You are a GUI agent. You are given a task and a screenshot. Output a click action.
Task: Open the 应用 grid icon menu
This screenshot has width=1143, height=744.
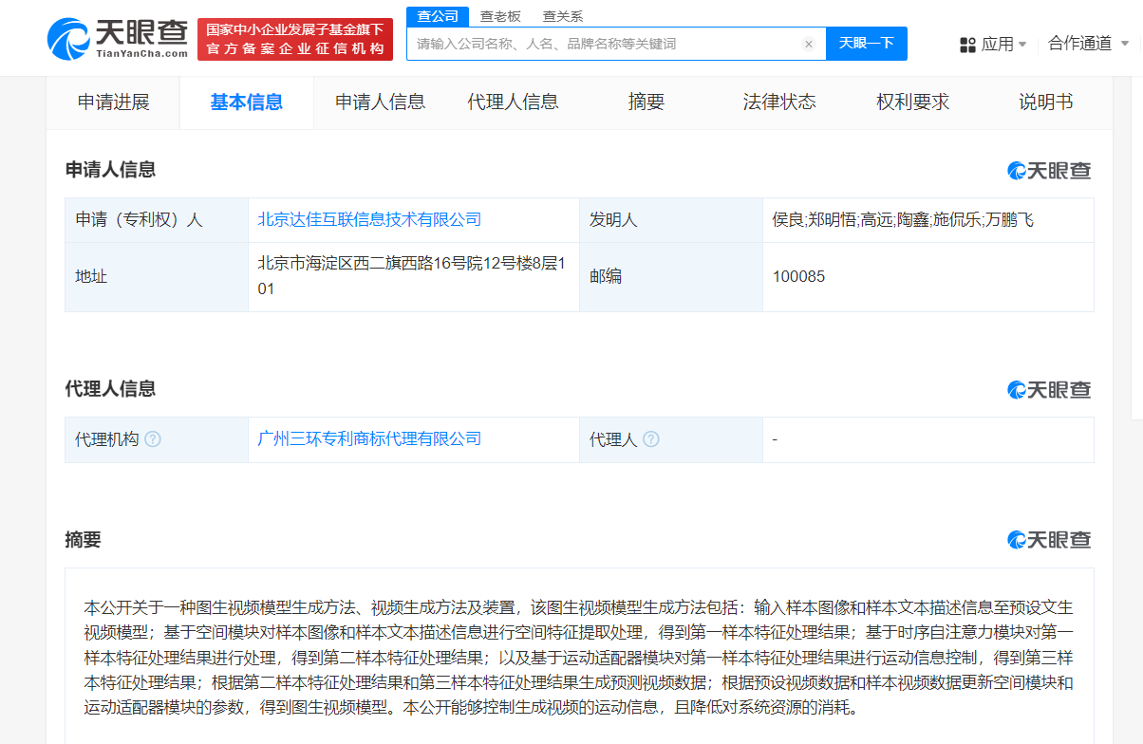click(968, 45)
